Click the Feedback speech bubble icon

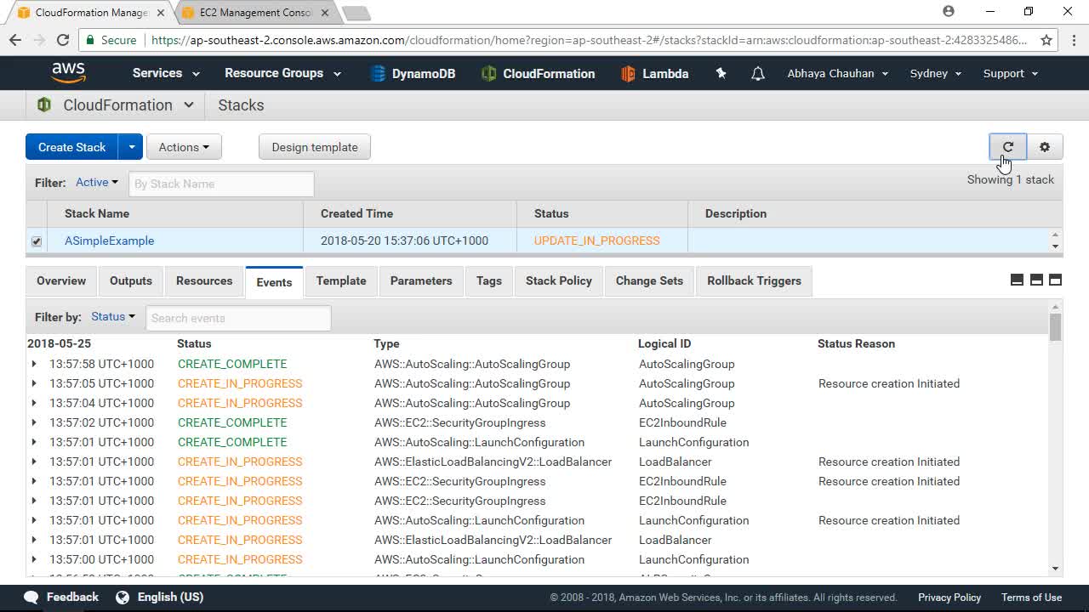(x=31, y=598)
